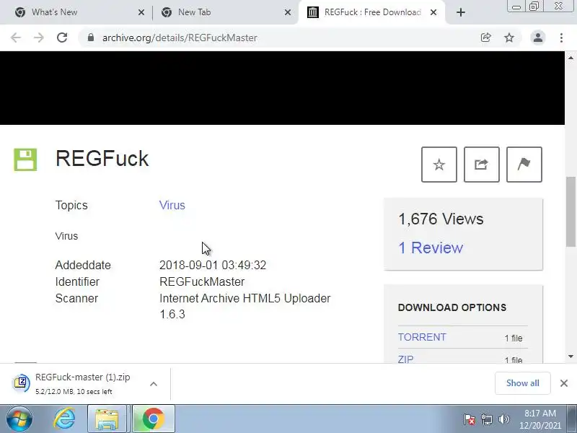The image size is (577, 433).
Task: Launch Internet Explorer from taskbar
Action: [64, 419]
